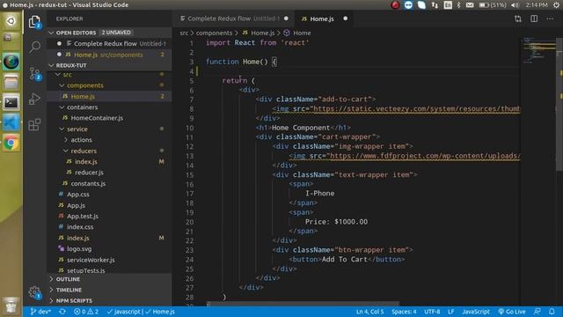Select Complete Redux flow in Open Editors
Viewport: 563px width, 317px height.
109,44
